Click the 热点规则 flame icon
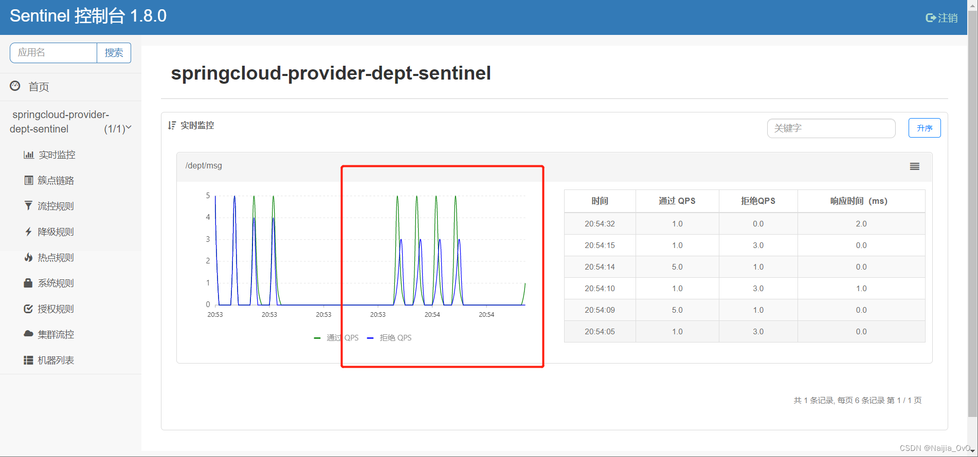This screenshot has height=457, width=978. [29, 257]
